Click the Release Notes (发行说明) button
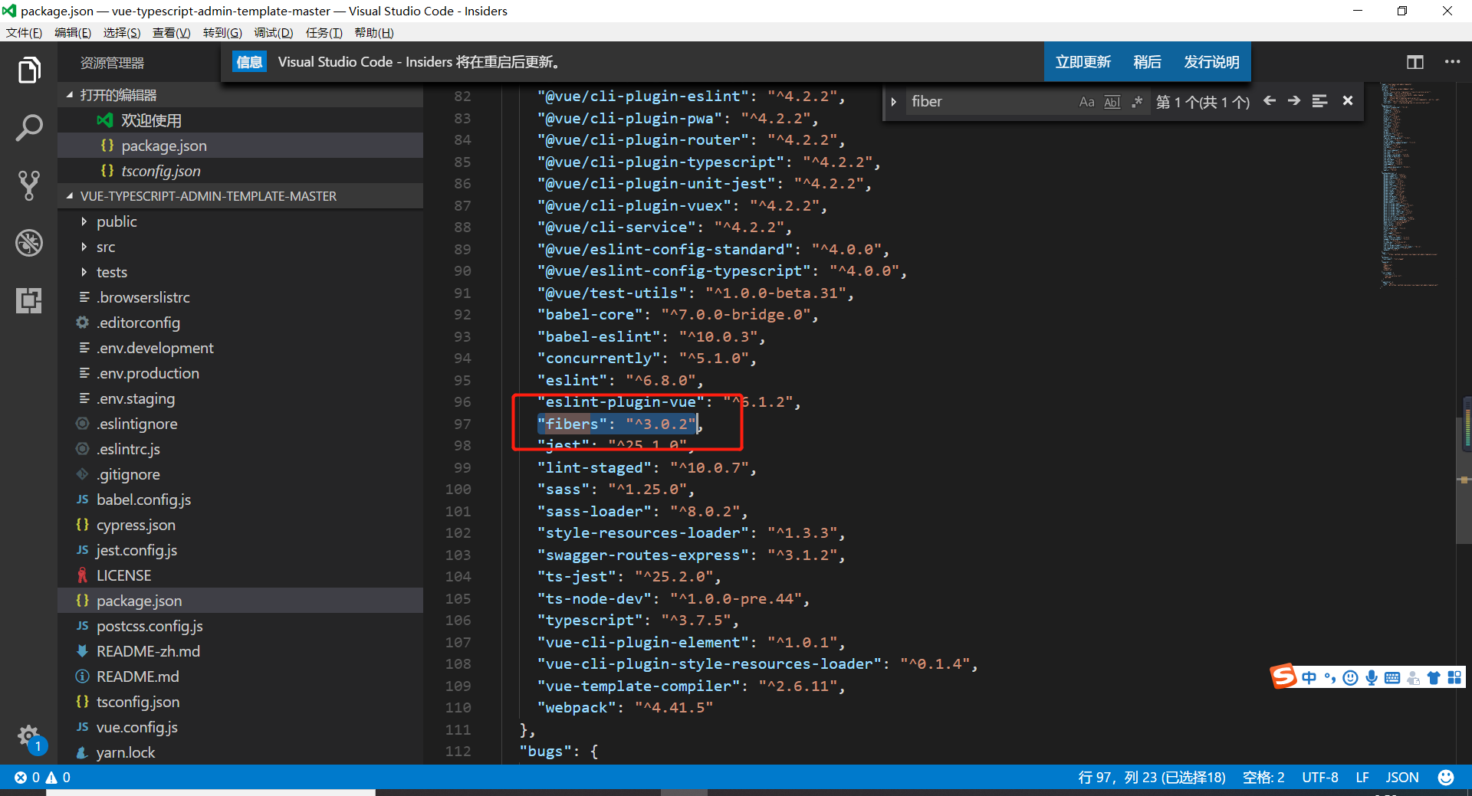 coord(1211,62)
